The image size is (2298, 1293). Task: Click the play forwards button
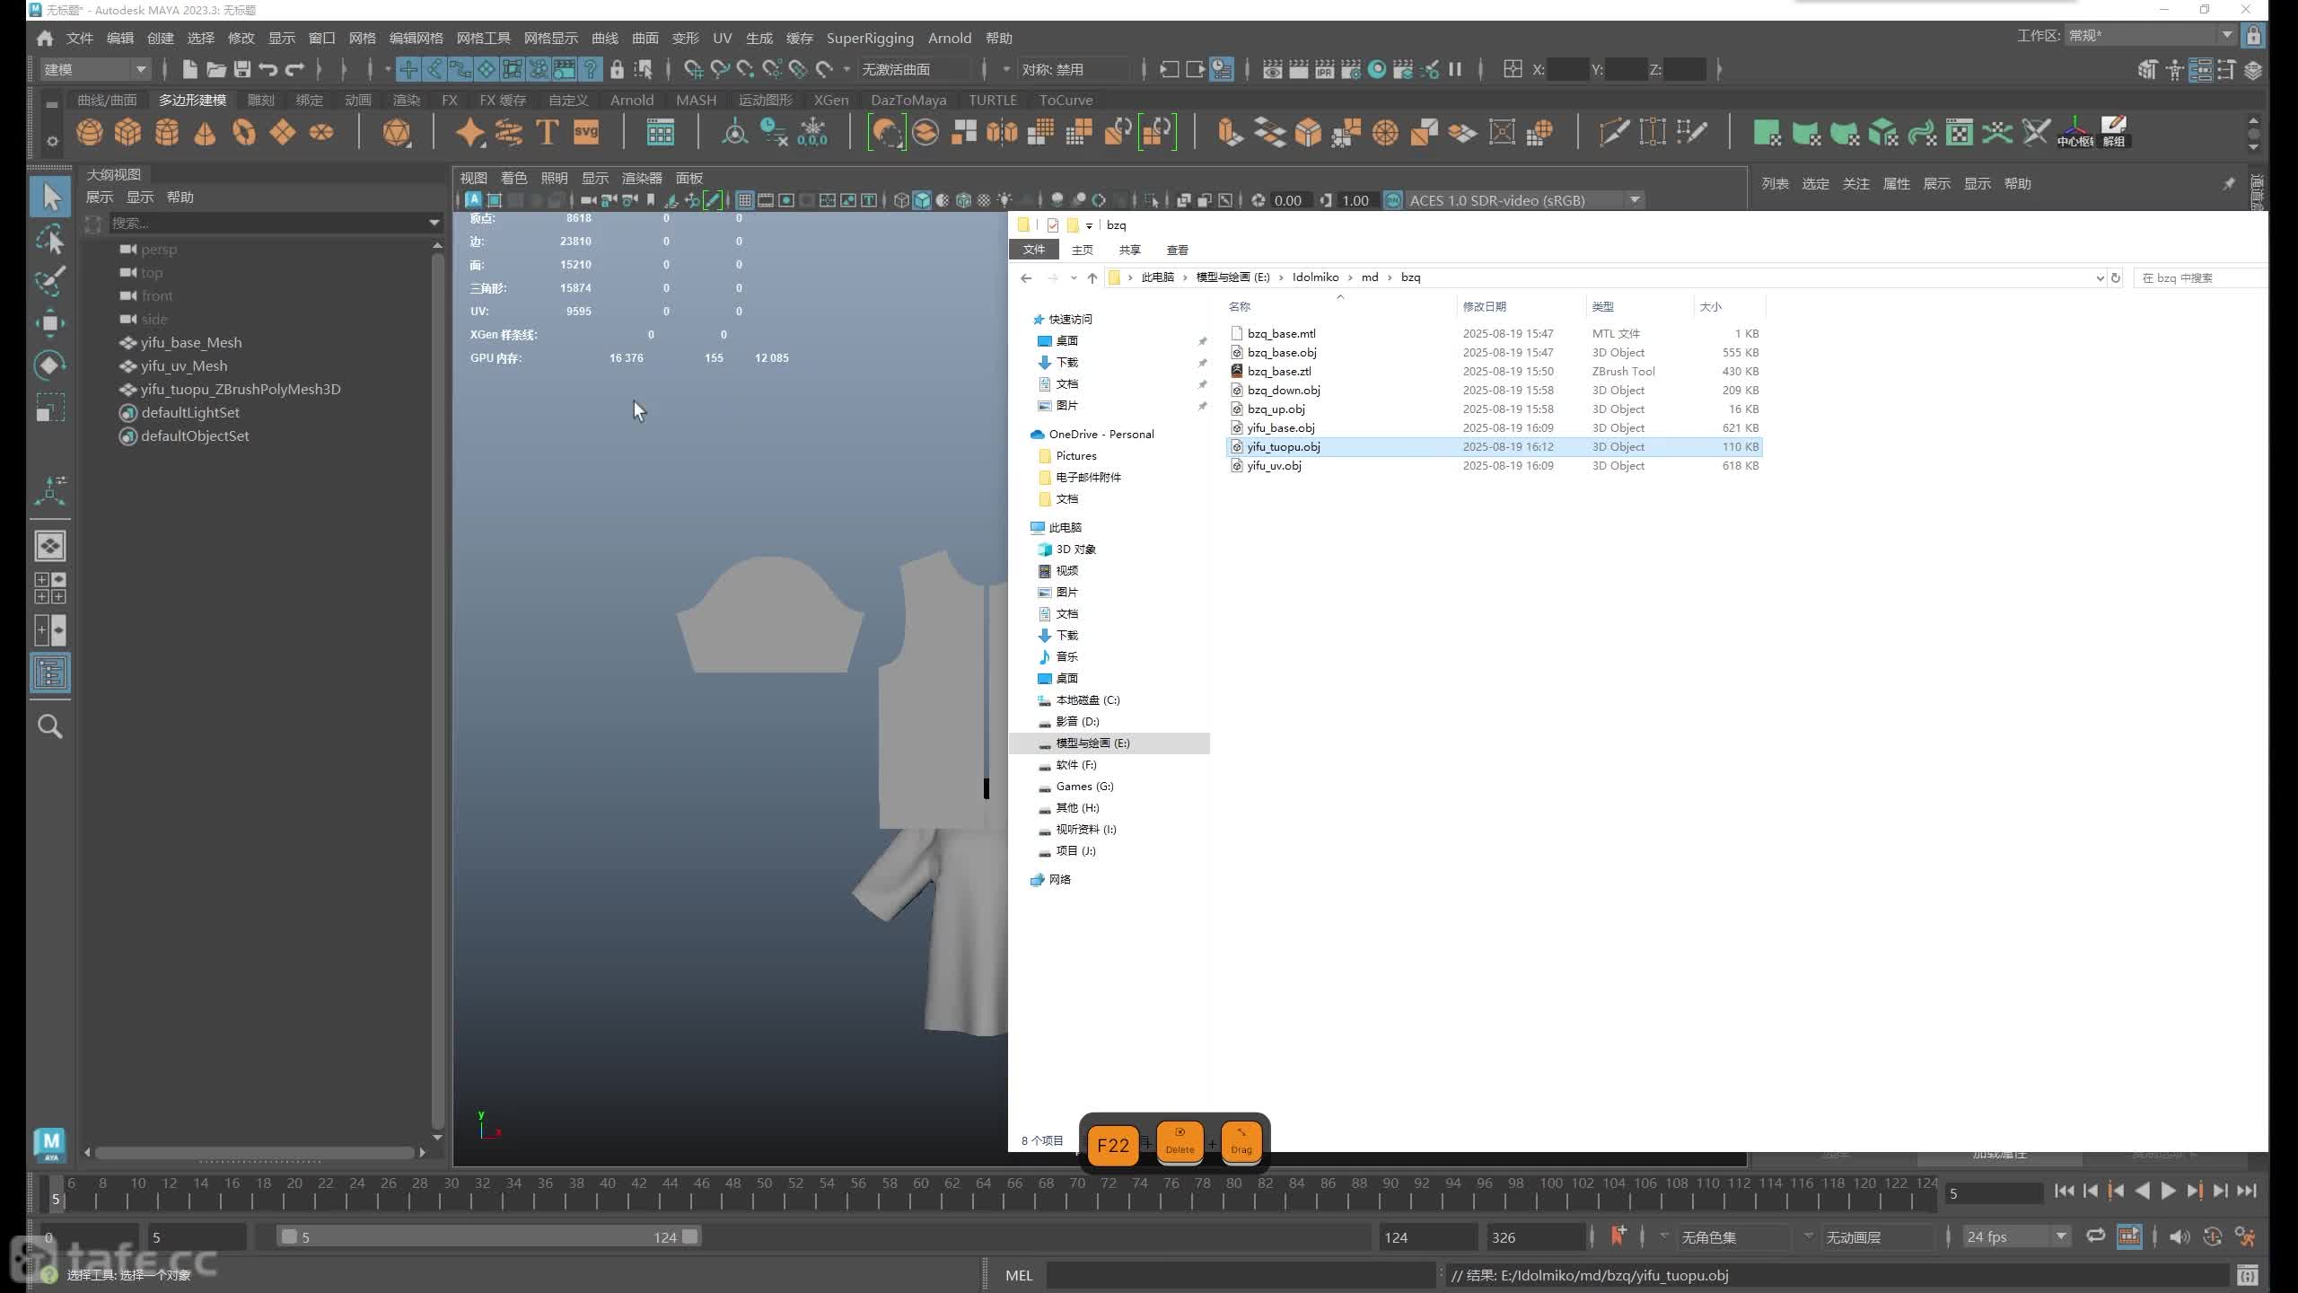click(x=2168, y=1191)
